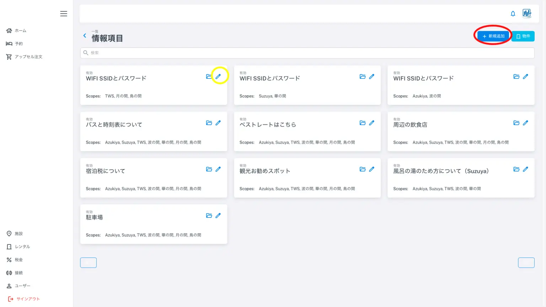Click the user profile avatar logo
This screenshot has width=546, height=307.
[x=526, y=14]
